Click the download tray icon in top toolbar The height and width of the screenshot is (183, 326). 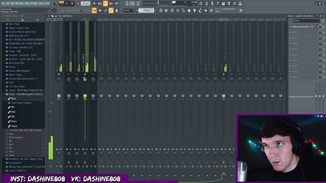(x=240, y=4)
